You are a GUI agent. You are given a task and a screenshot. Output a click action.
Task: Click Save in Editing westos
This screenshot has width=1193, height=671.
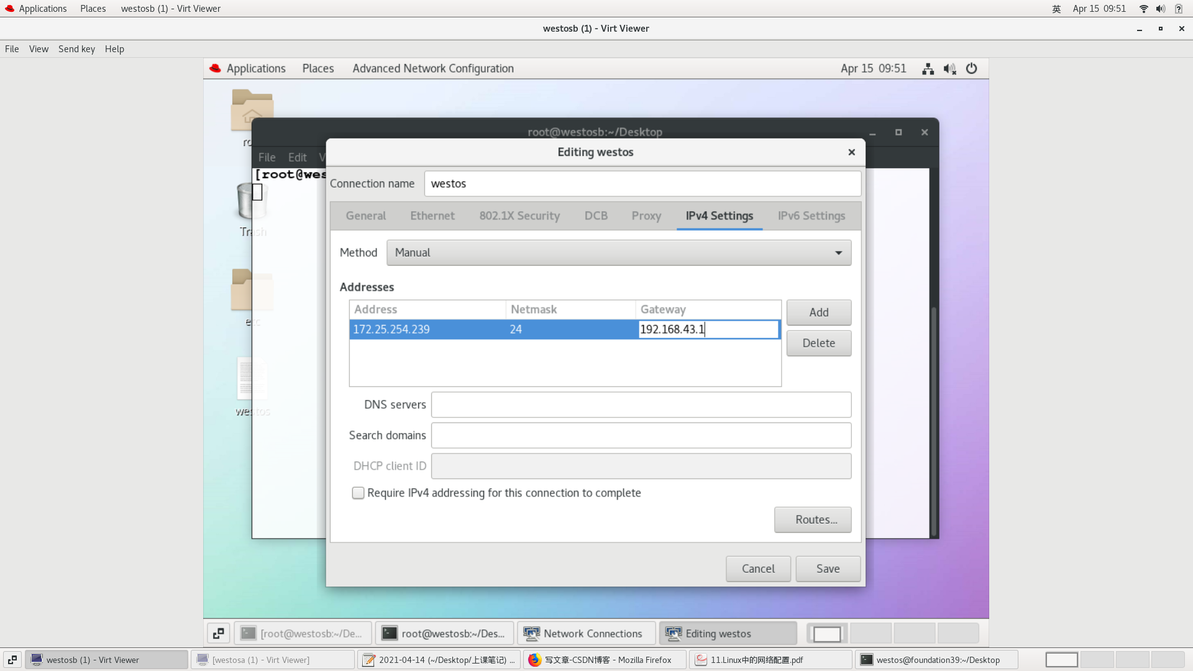(828, 568)
